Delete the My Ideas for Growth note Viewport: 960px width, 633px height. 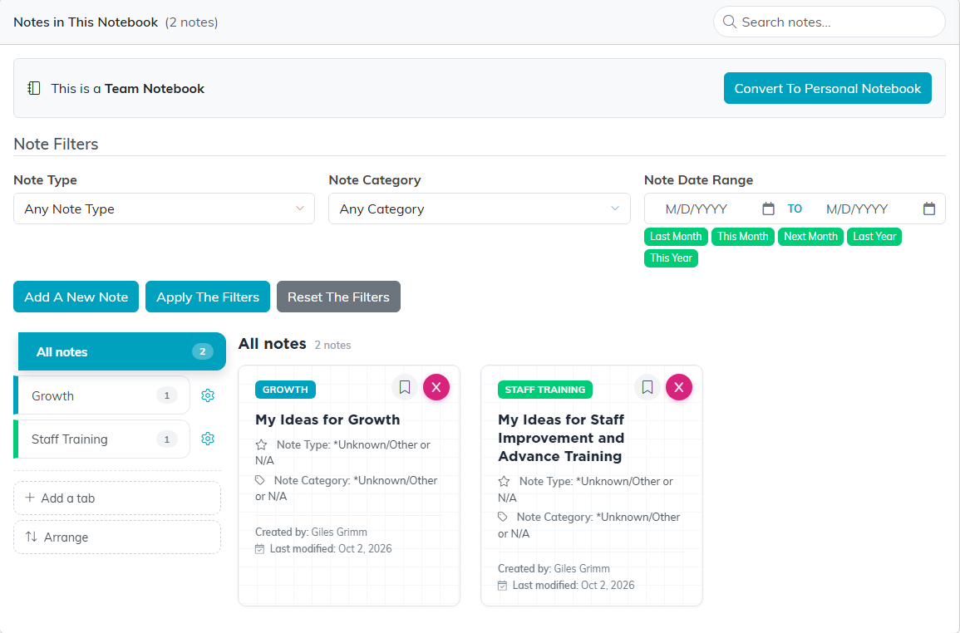[x=436, y=387]
